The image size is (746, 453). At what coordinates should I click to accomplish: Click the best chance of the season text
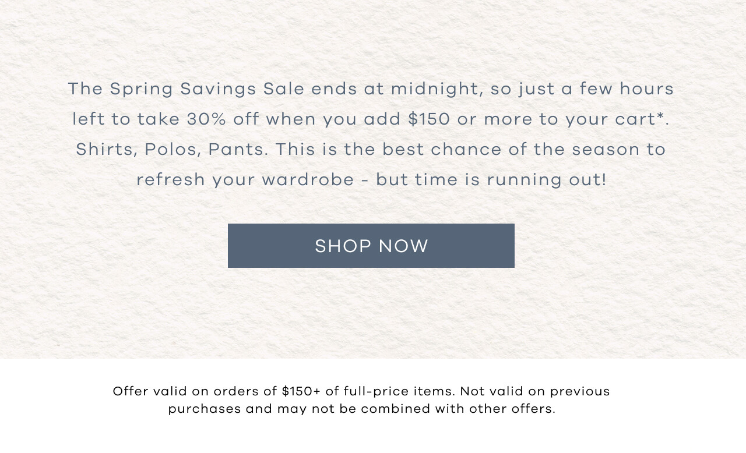coord(513,149)
